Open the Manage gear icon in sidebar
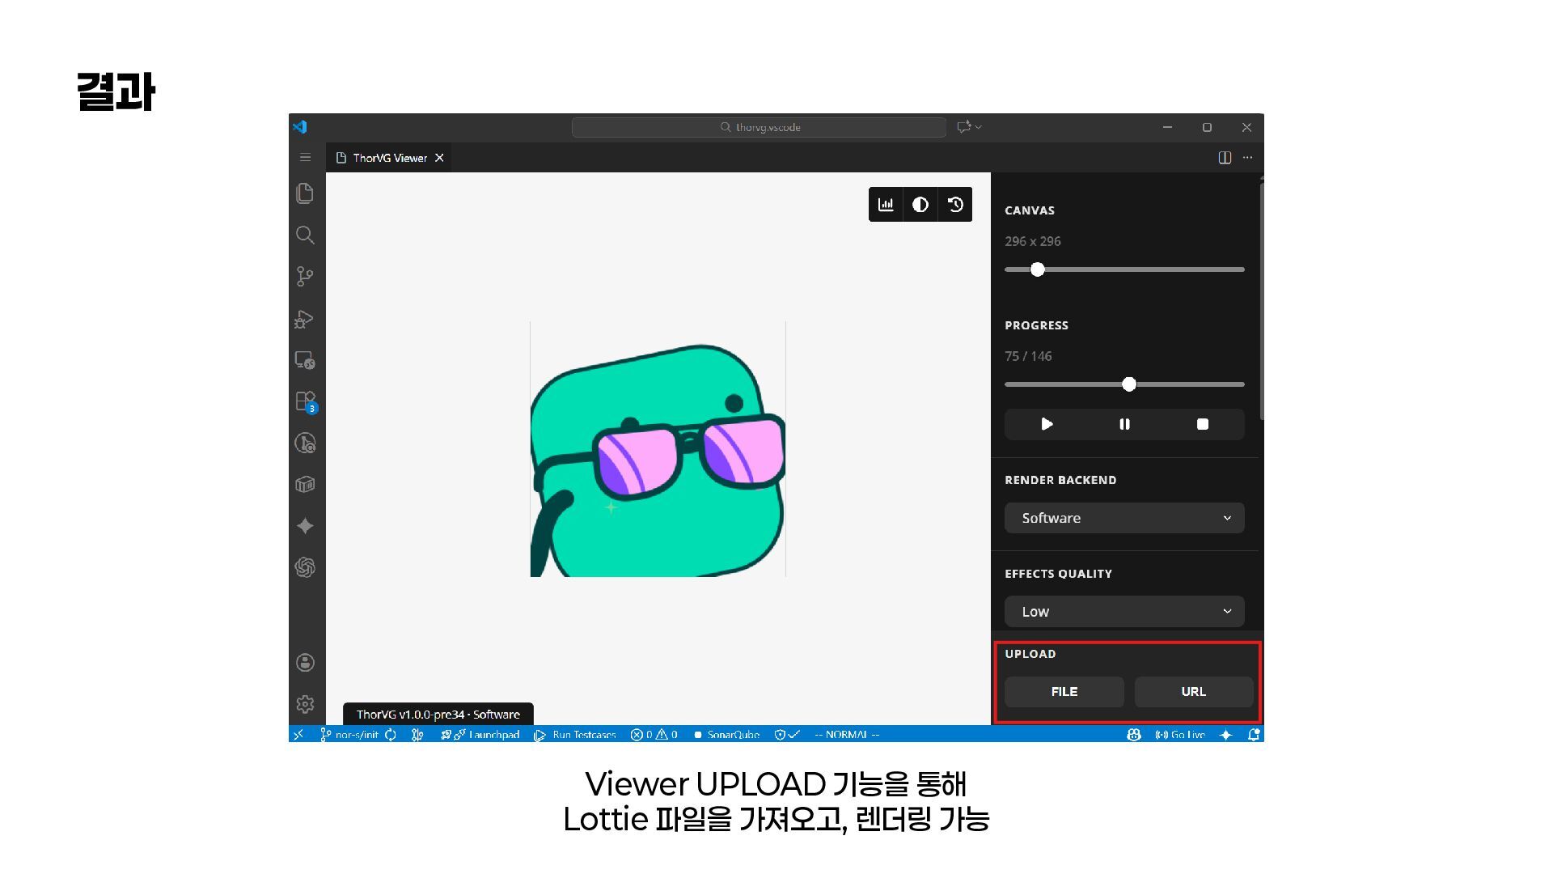The image size is (1553, 874). [x=305, y=704]
